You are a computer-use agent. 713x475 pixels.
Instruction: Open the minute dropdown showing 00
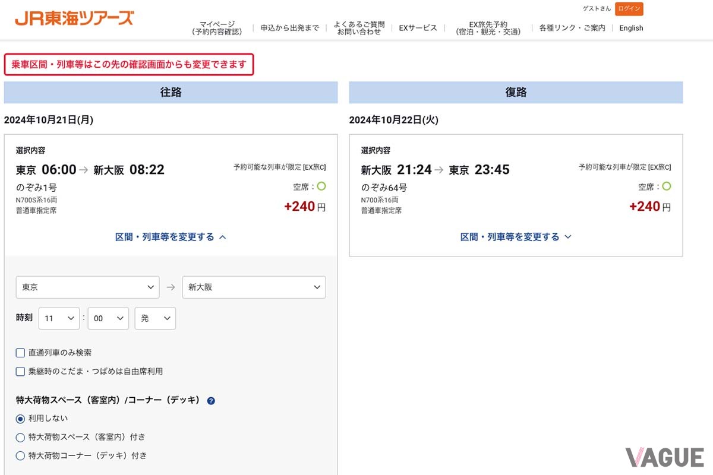(x=108, y=318)
